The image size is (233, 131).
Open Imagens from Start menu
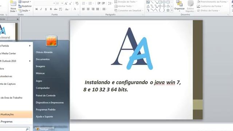tap(40, 66)
